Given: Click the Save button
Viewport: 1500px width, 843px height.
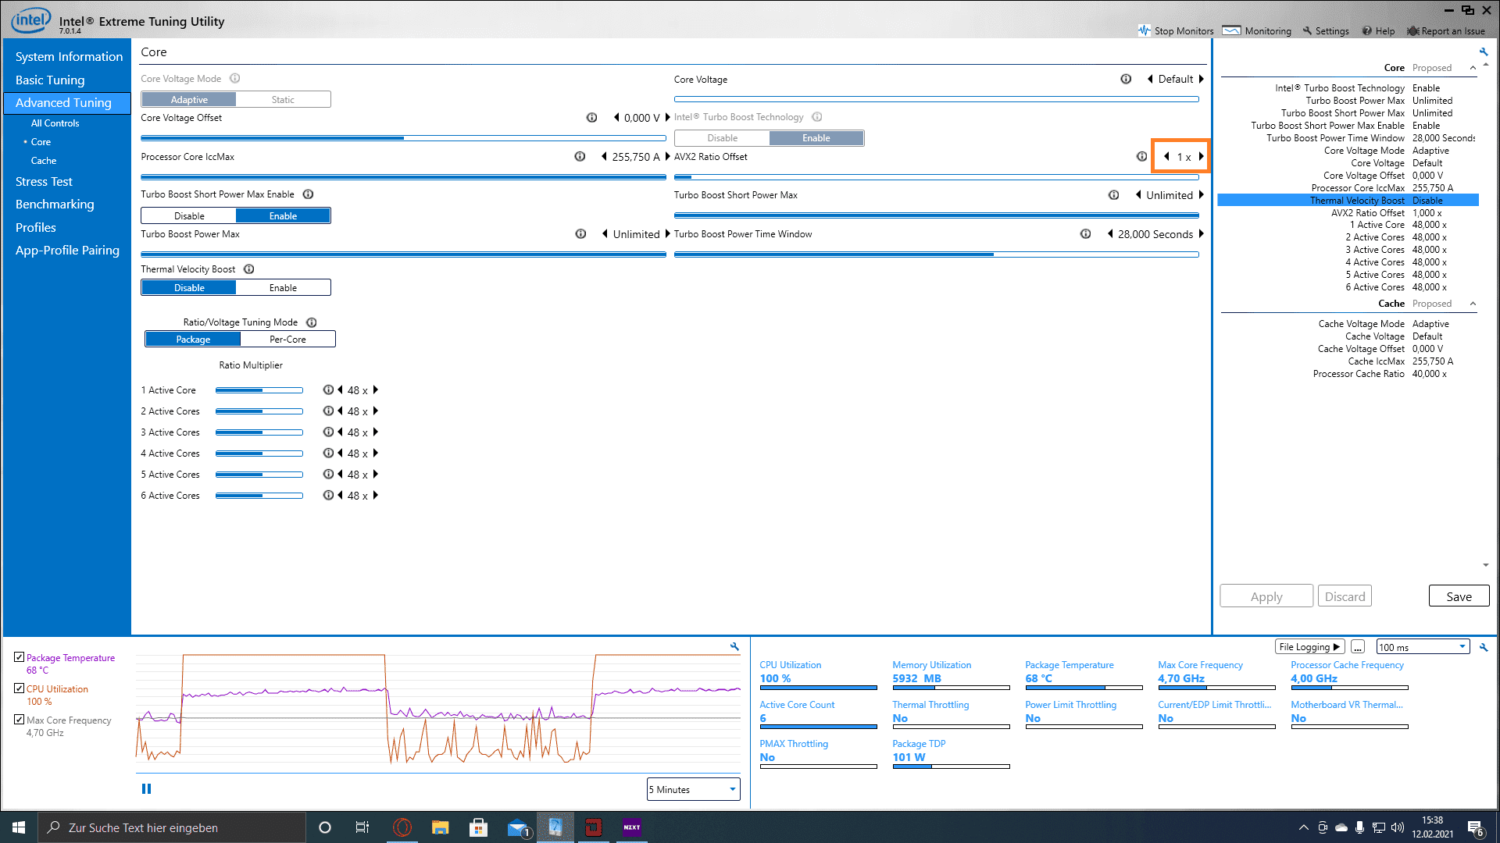Looking at the screenshot, I should 1459,596.
